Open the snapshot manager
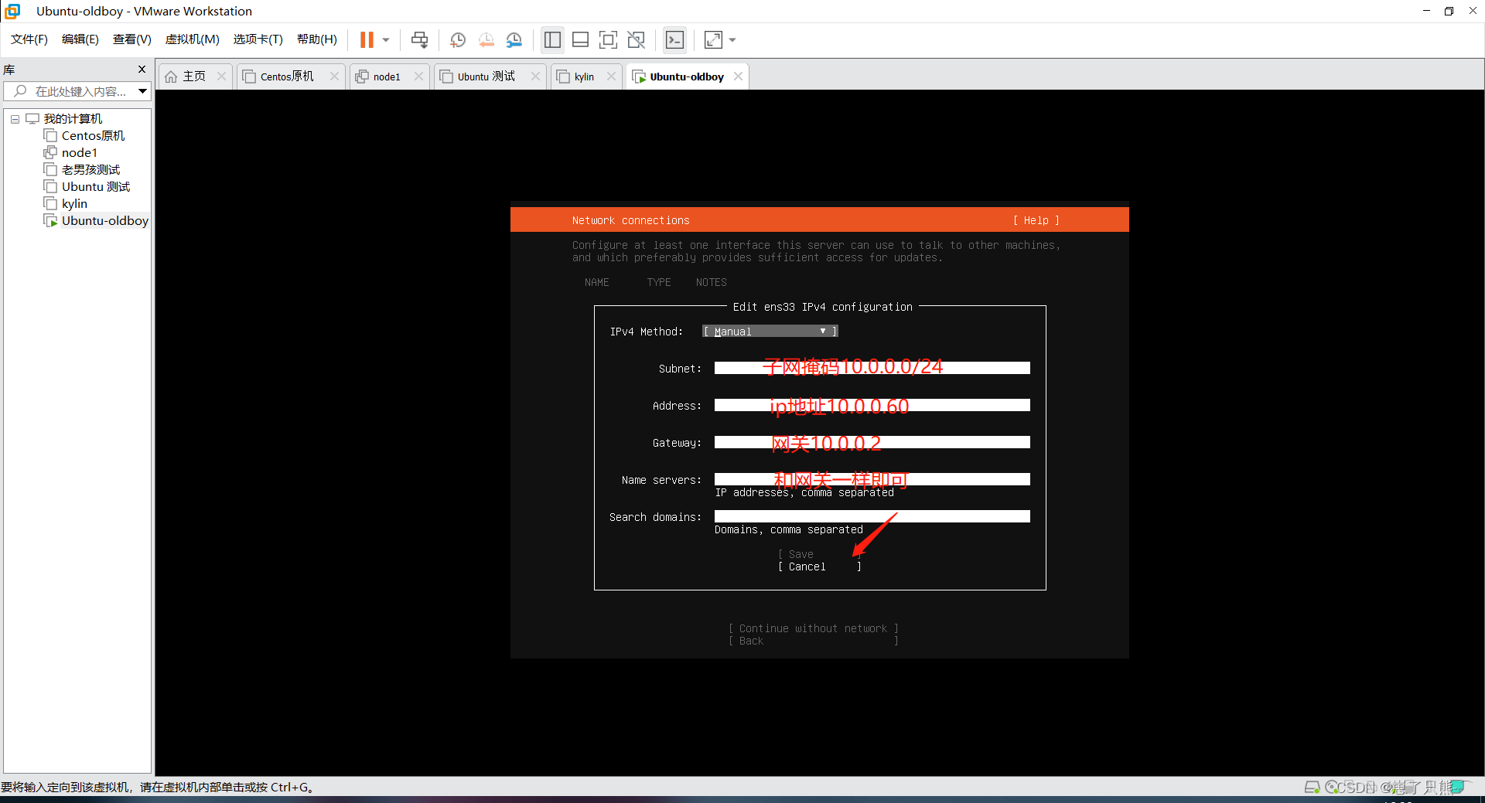The image size is (1485, 803). (x=514, y=39)
